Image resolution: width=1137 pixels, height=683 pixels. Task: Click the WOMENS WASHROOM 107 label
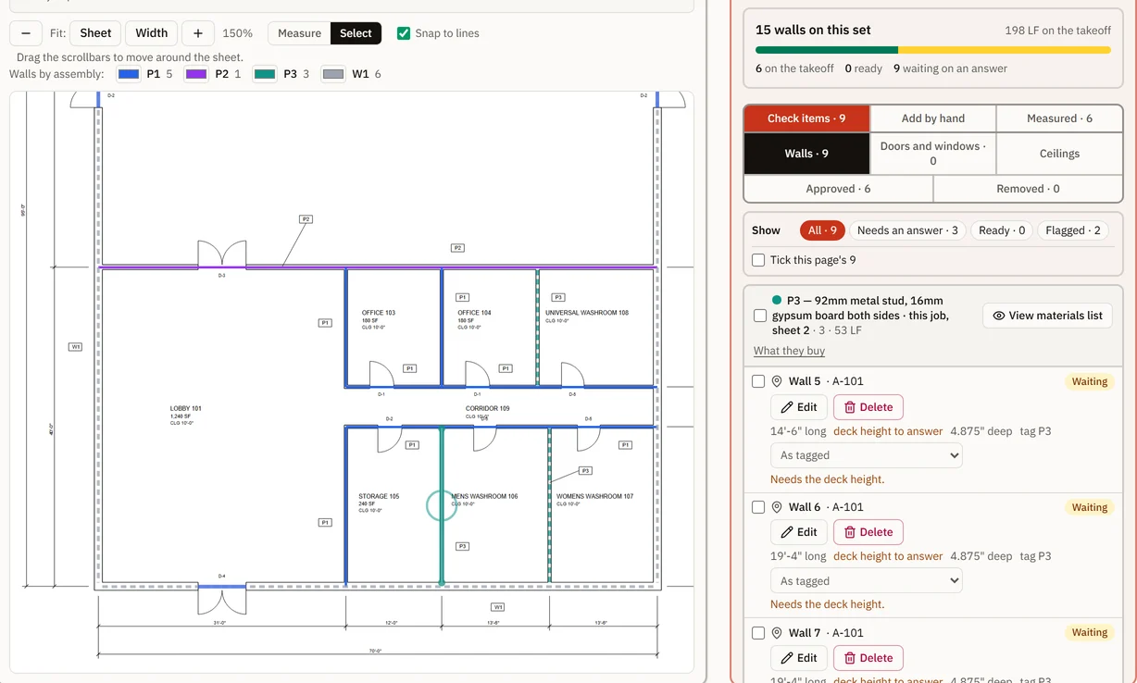(595, 497)
